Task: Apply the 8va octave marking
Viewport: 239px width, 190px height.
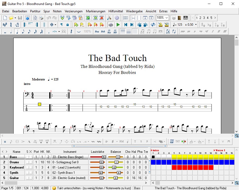Action: (x=97, y=31)
